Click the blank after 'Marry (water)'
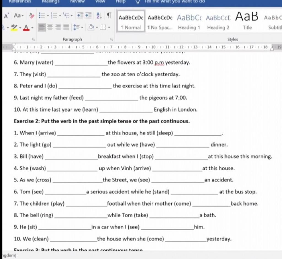The height and width of the screenshot is (259, 282). [81, 63]
